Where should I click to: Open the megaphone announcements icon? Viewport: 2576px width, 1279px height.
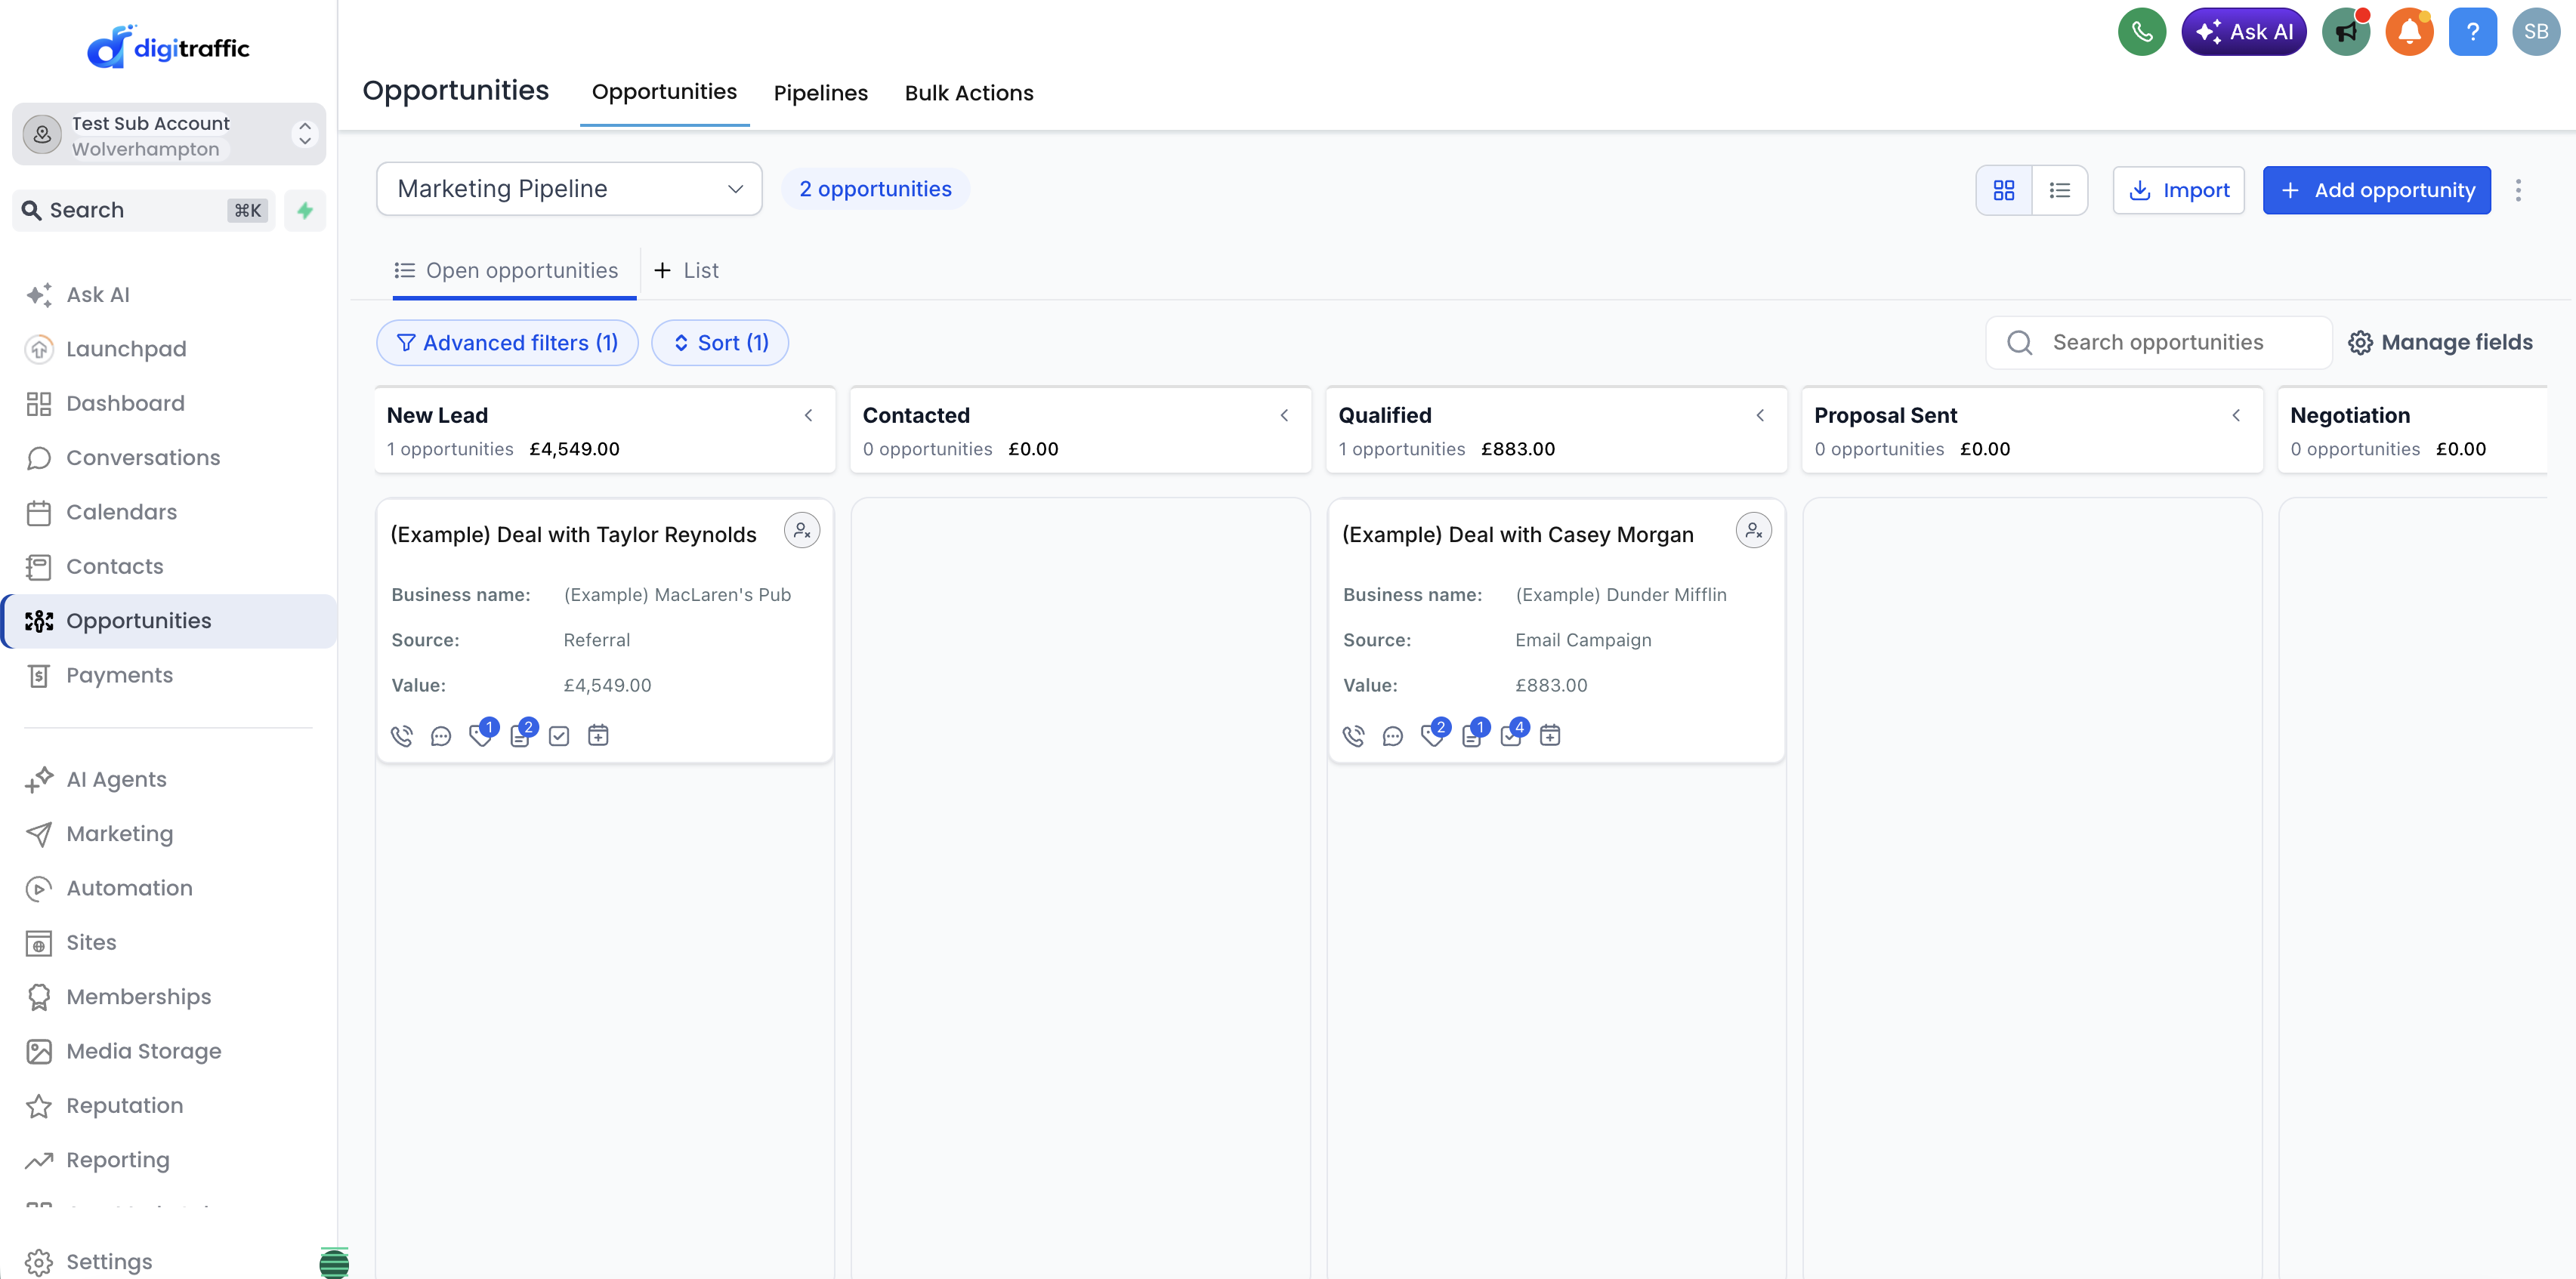[x=2346, y=32]
